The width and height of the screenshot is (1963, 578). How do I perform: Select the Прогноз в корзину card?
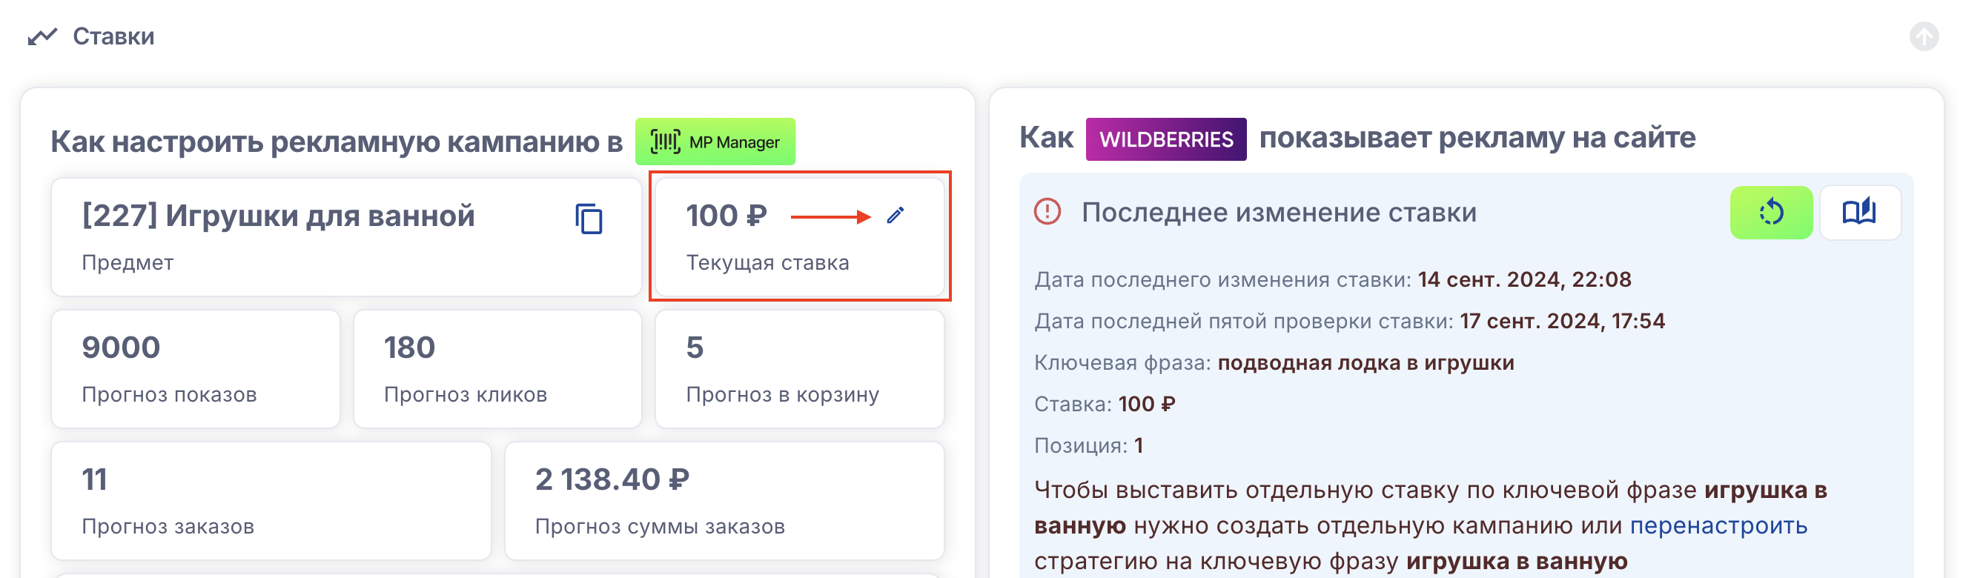pos(798,368)
